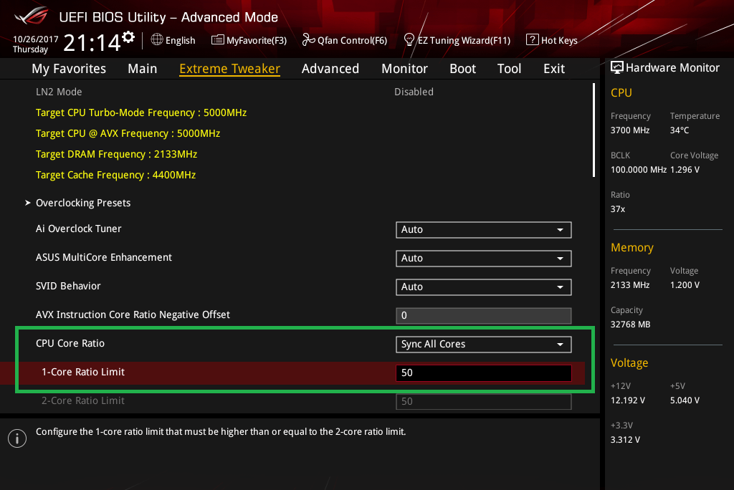Open the Monitor tab
Viewport: 734px width, 490px height.
coord(404,69)
